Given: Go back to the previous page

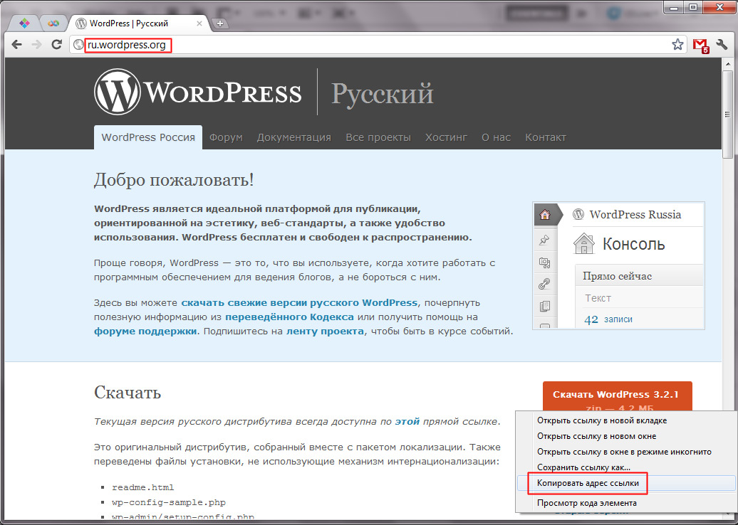Looking at the screenshot, I should [17, 45].
